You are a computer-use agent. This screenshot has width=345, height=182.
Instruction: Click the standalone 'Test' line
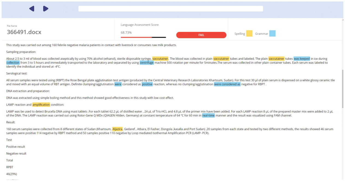(9, 140)
